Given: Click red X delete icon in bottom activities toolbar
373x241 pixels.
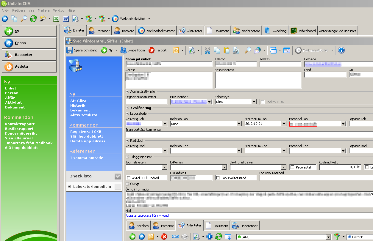Looking at the screenshot, I should coord(164,237).
